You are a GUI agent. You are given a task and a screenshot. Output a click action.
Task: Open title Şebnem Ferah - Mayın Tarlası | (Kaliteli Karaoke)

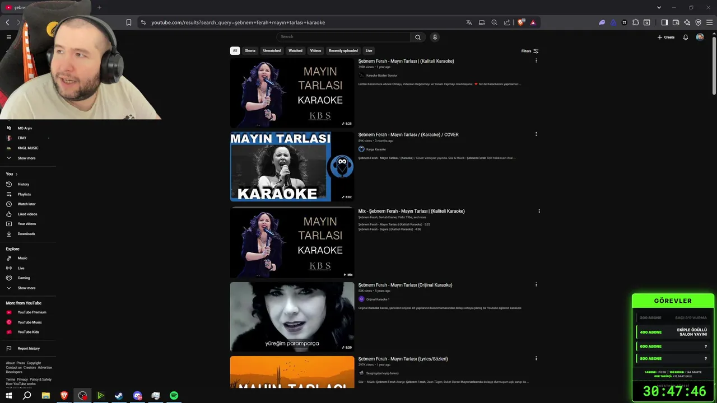click(x=406, y=61)
